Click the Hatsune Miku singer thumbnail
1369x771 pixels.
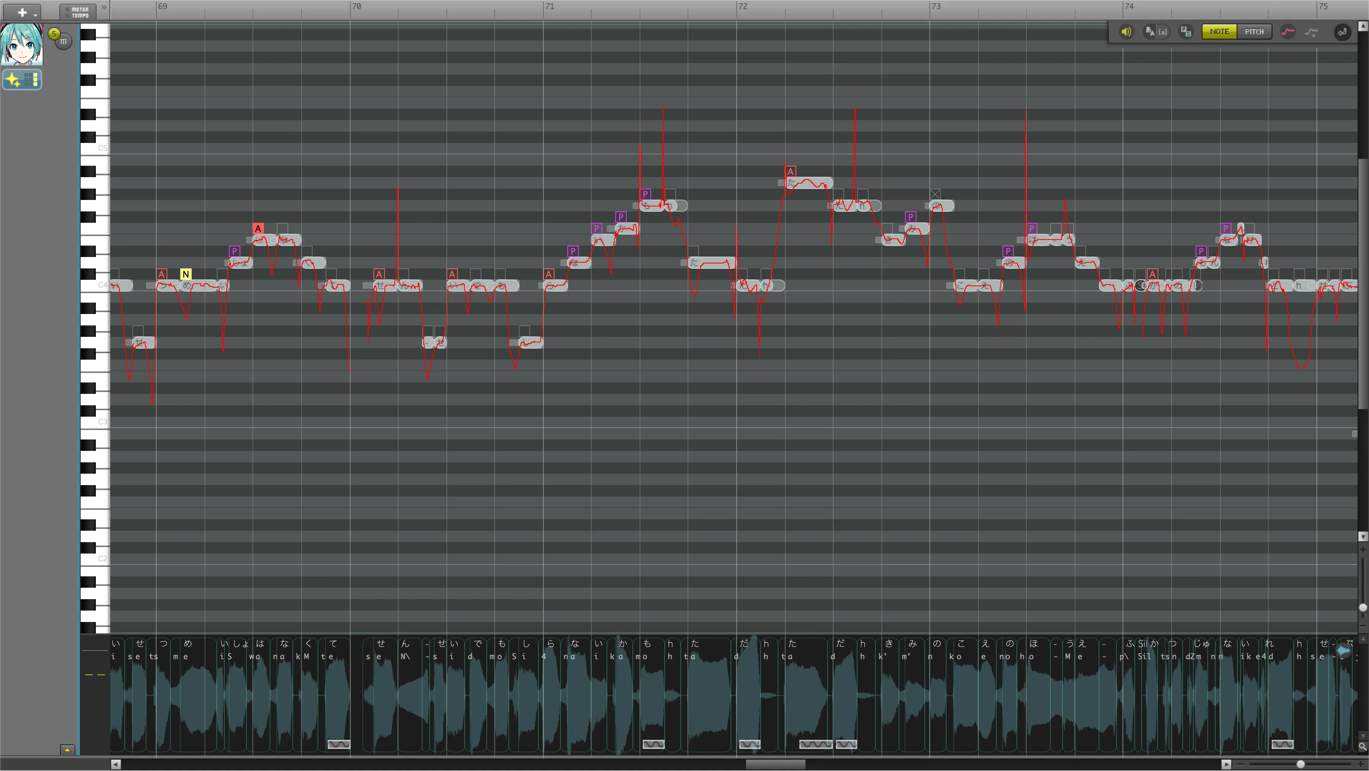[x=22, y=44]
